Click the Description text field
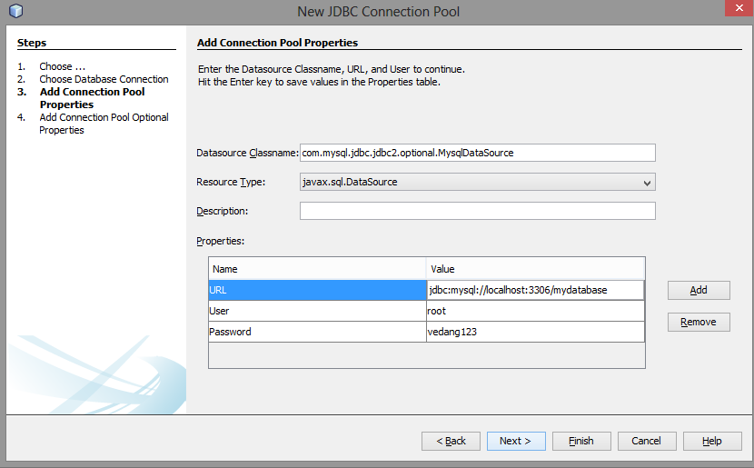 (477, 211)
